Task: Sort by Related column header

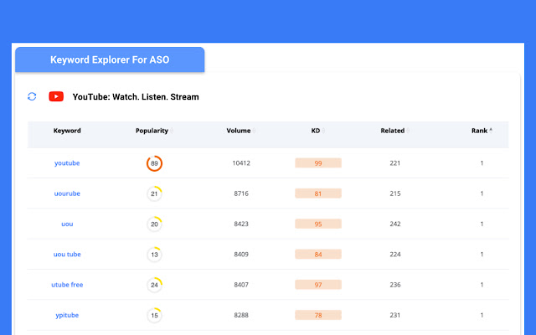Action: pos(393,131)
